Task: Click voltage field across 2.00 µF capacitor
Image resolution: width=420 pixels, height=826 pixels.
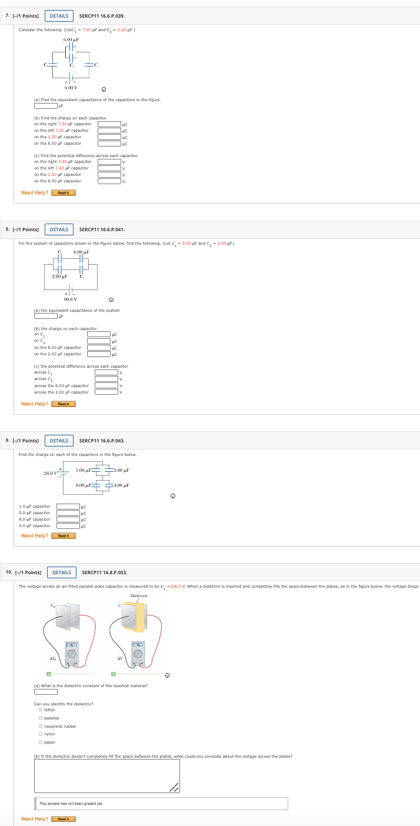Action: coord(106,392)
